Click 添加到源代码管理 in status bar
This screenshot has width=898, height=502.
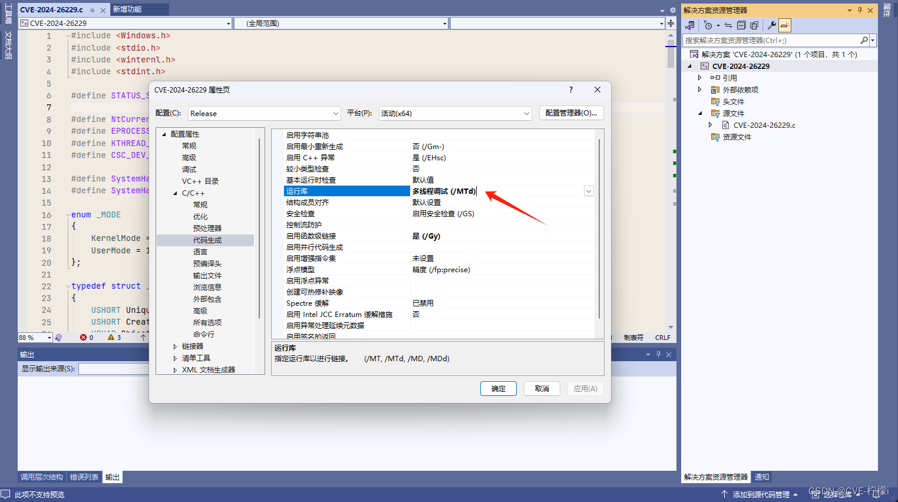click(x=760, y=494)
